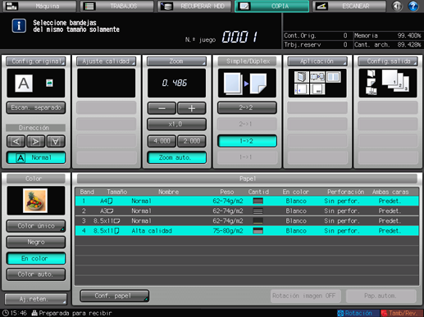Open help with the question mark icon

[x=413, y=6]
